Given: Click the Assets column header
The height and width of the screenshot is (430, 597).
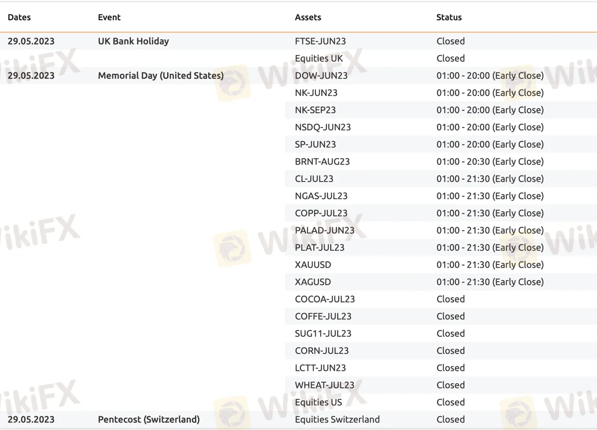Looking at the screenshot, I should coord(308,17).
